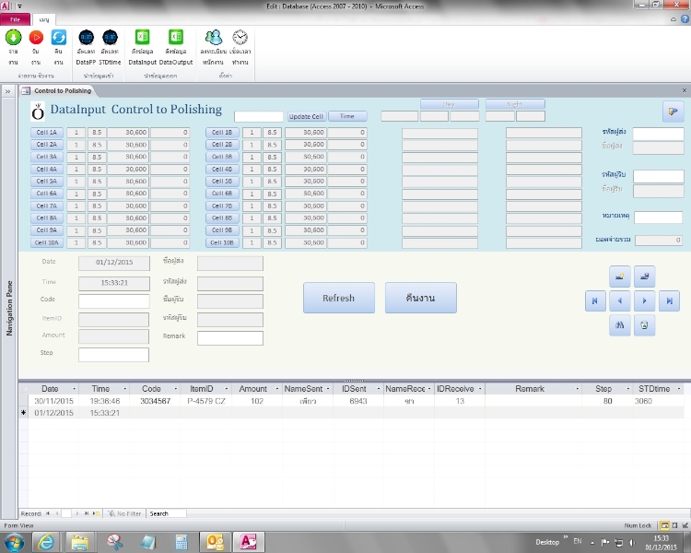Click the STDtime ribbon icon
Image resolution: width=691 pixels, height=553 pixels.
(x=110, y=38)
